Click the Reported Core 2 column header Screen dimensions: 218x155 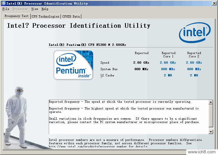pos(194,55)
